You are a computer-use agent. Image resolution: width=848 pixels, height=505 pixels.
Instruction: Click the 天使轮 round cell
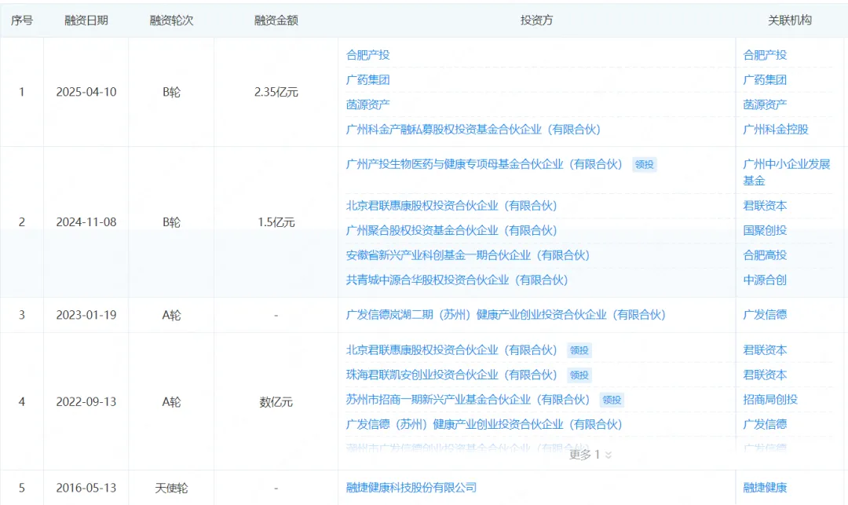pyautogui.click(x=171, y=489)
